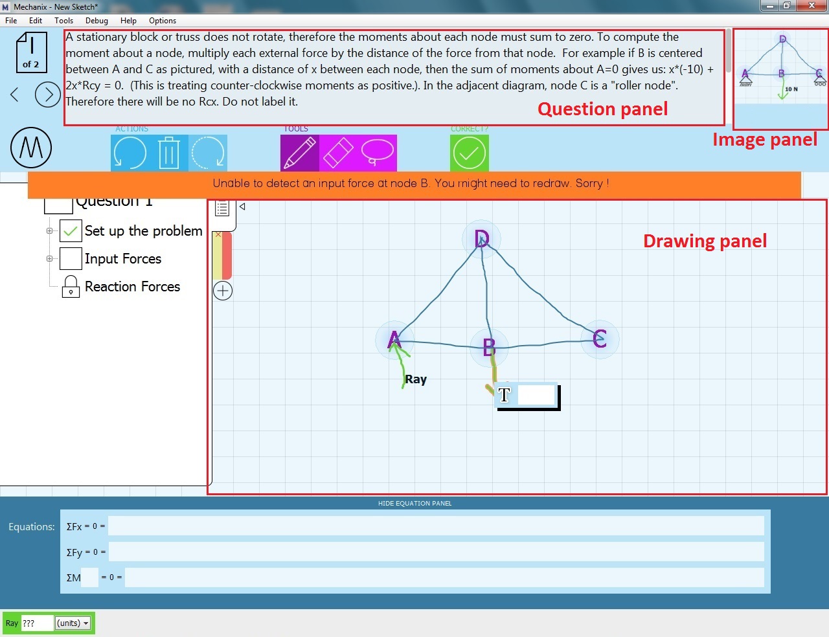The height and width of the screenshot is (637, 829).
Task: Go to the next question arrow
Action: click(47, 95)
